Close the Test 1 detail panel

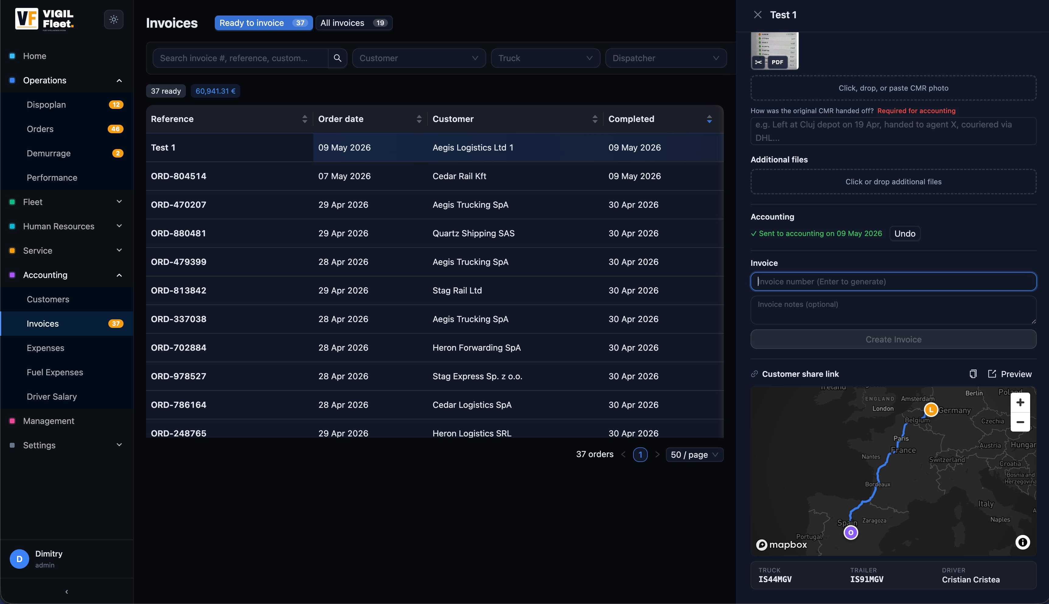click(x=758, y=15)
